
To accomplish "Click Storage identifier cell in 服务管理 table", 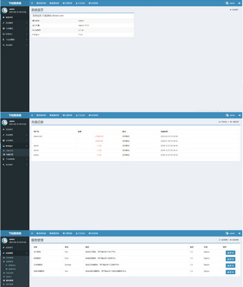I will 68,265.
